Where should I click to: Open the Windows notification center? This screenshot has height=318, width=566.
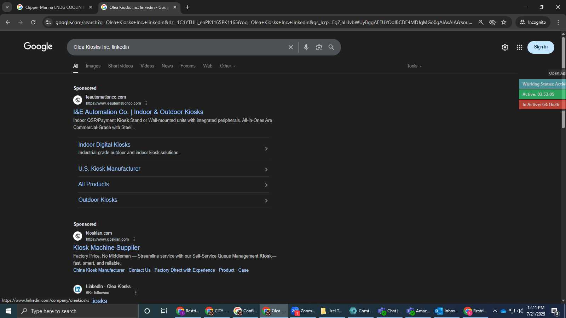click(555, 311)
